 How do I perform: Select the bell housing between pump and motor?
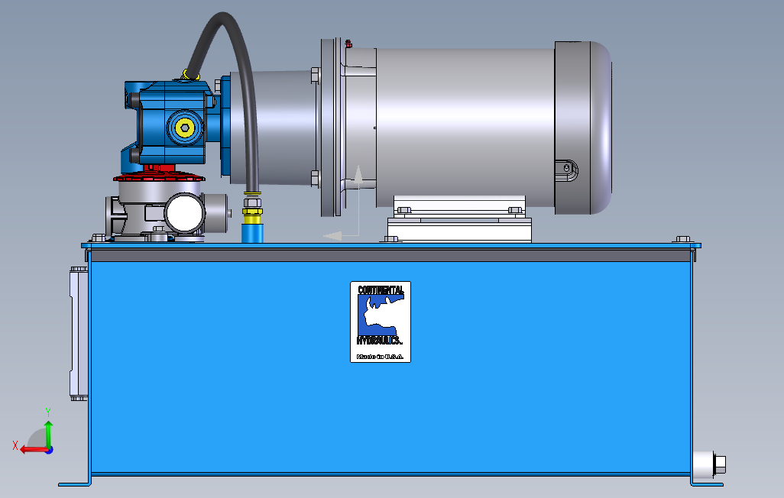tap(274, 128)
